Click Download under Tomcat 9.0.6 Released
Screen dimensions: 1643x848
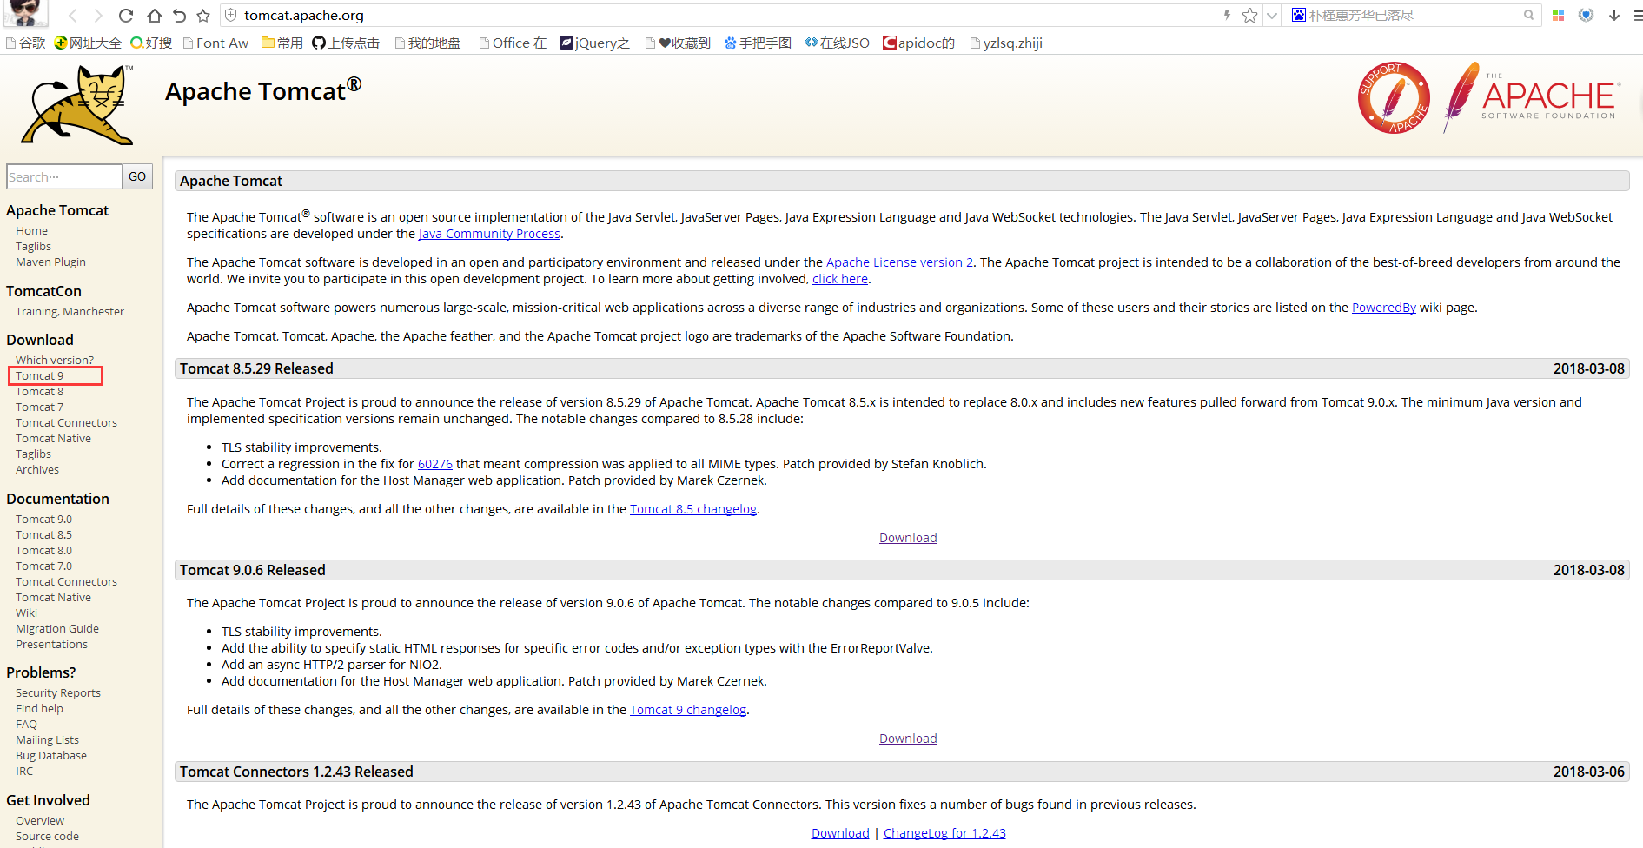(x=908, y=739)
